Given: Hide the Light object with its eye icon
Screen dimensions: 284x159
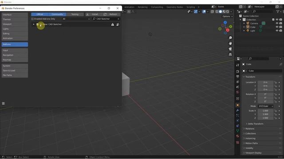Looking at the screenshot, I should [x=277, y=30].
